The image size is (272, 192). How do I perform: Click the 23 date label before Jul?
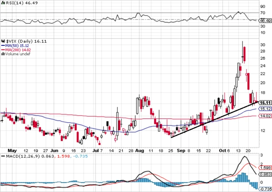click(83, 151)
